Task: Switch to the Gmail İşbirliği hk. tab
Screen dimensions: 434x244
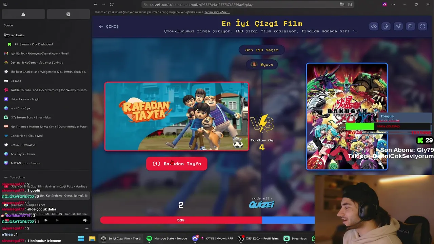Action: coord(46,53)
